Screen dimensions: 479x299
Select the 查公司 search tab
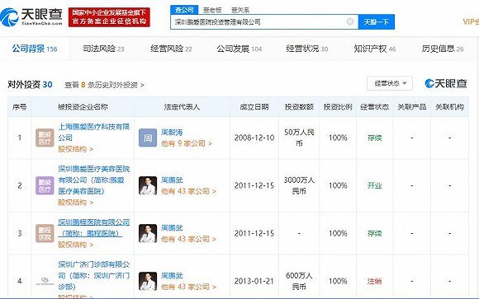tap(184, 10)
